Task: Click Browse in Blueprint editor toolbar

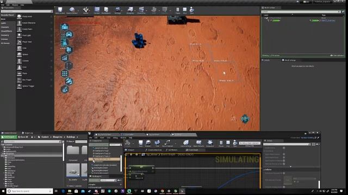Action: click(148, 144)
